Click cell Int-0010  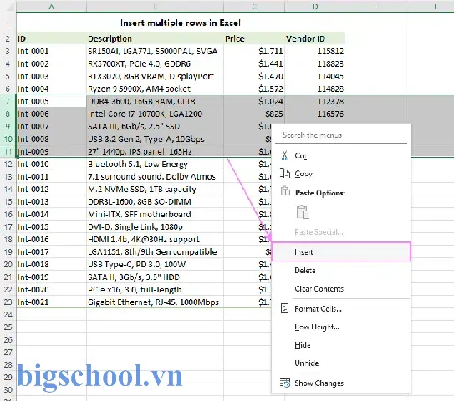tap(51, 164)
